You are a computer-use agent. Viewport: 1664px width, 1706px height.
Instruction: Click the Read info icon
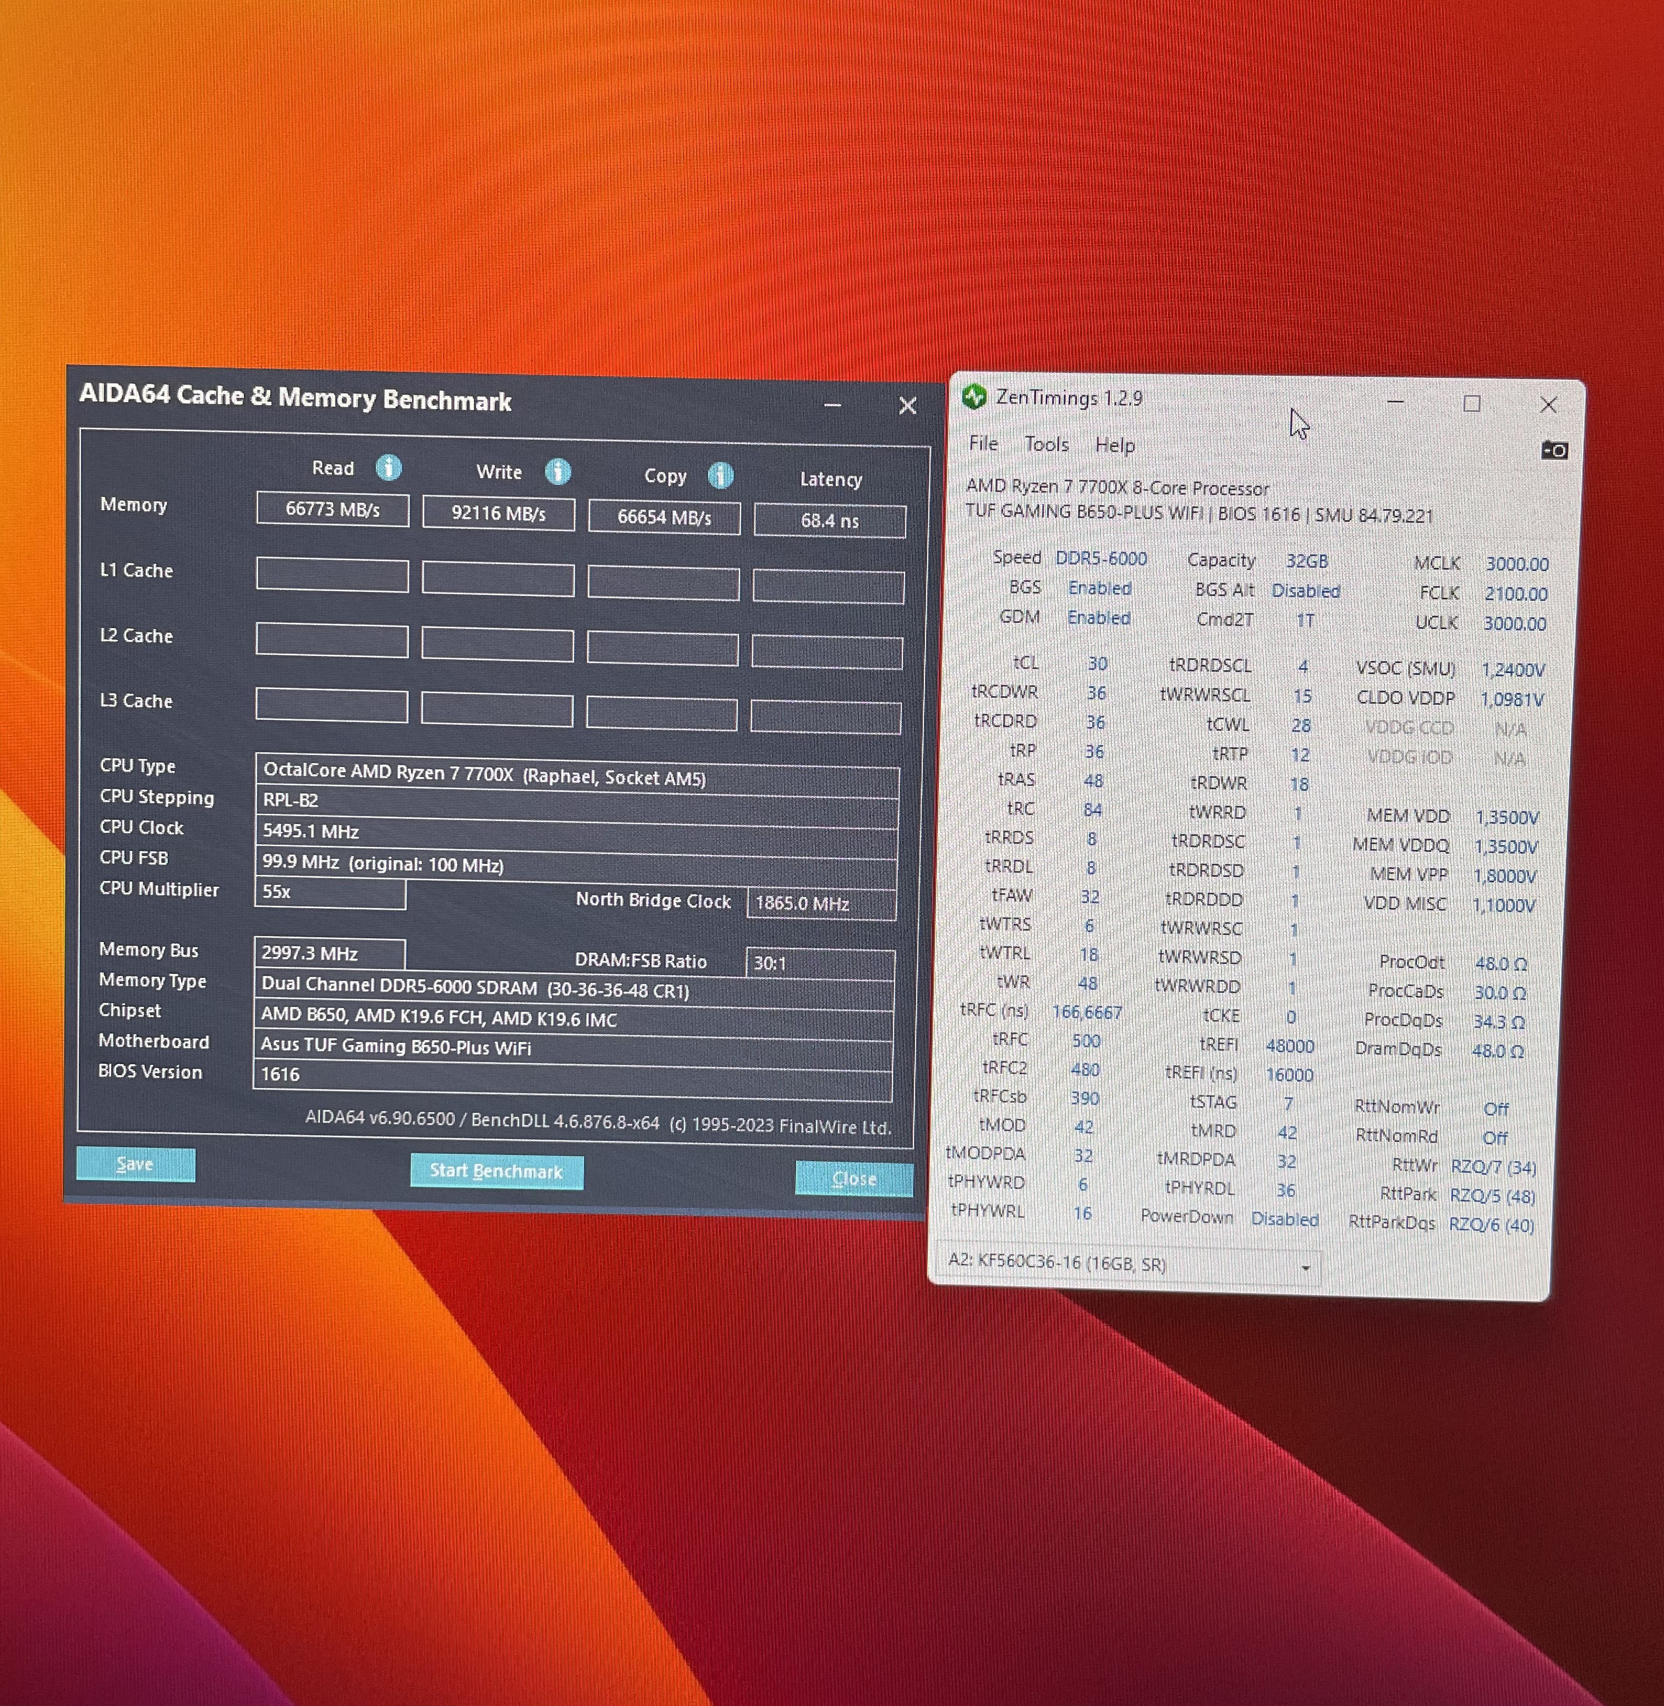pos(389,468)
